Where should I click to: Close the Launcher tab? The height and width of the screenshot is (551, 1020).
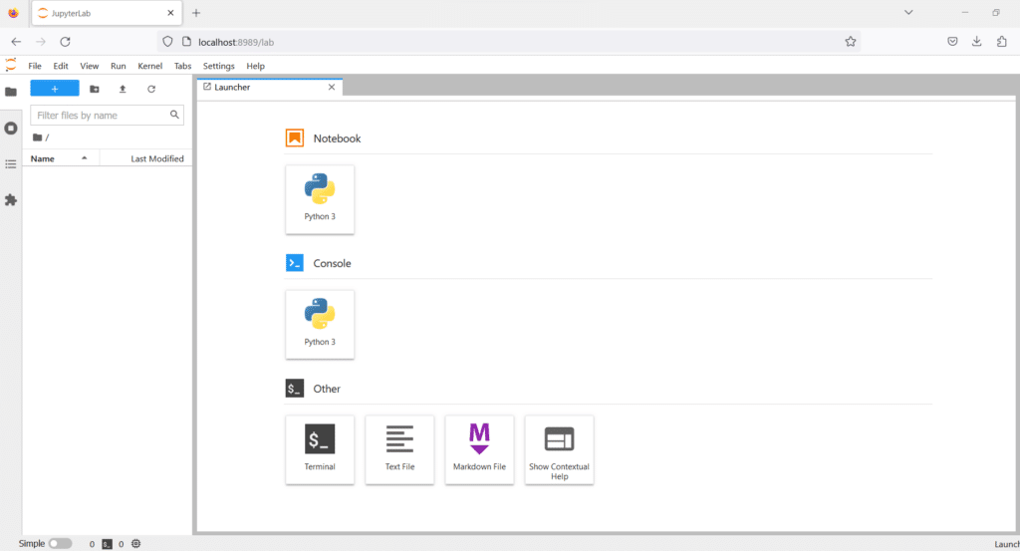point(332,87)
